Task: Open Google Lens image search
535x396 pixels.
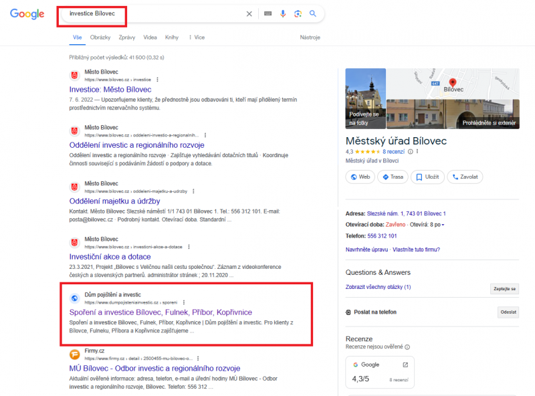Action: (x=298, y=13)
